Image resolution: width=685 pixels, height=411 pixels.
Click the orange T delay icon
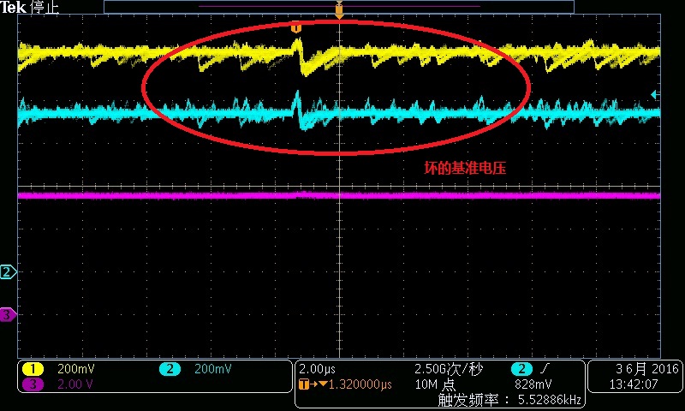click(x=304, y=384)
